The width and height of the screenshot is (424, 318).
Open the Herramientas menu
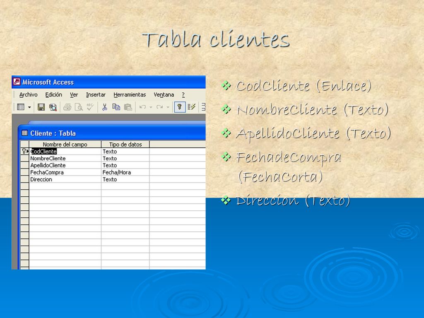pos(130,95)
